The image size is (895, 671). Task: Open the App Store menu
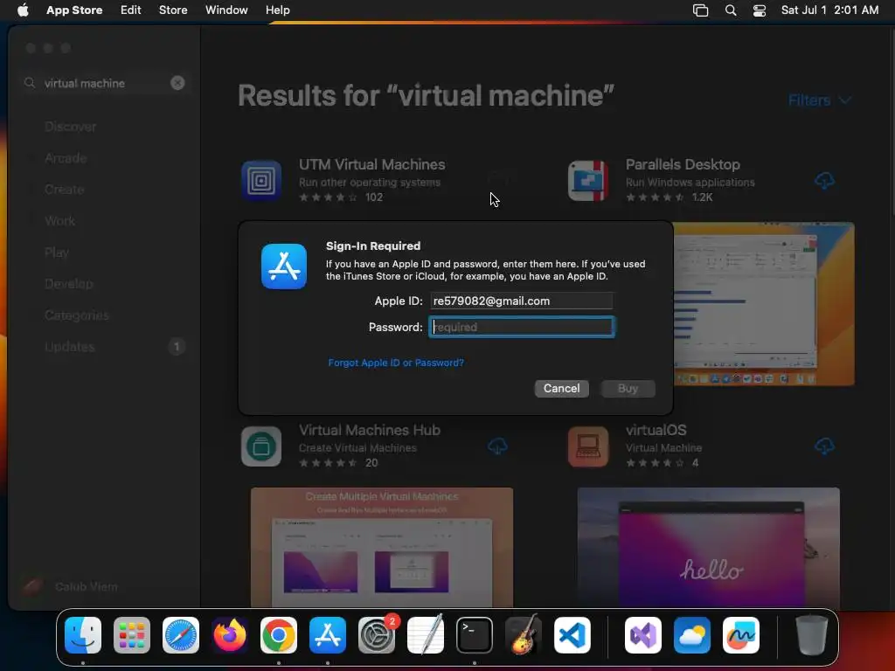tap(74, 10)
